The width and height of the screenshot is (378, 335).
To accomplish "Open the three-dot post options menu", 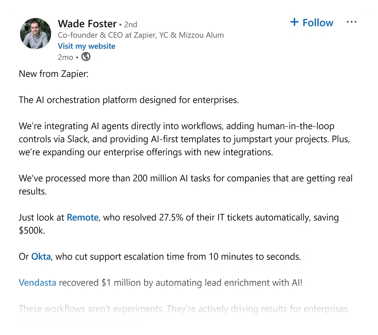I will [351, 22].
